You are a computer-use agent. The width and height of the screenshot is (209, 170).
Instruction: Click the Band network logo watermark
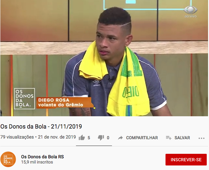[x=191, y=11]
